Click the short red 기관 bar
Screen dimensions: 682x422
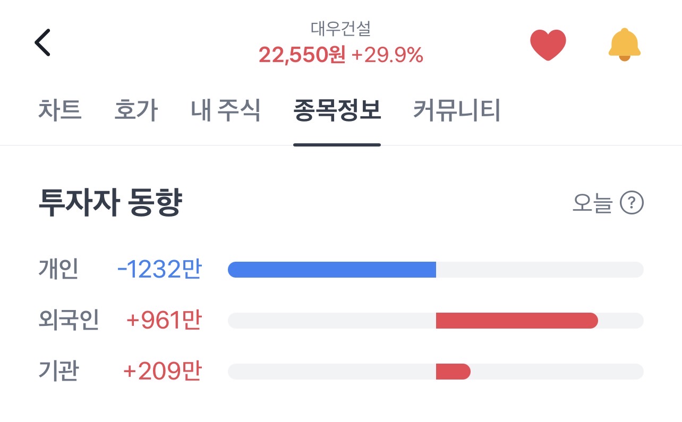[x=453, y=372]
